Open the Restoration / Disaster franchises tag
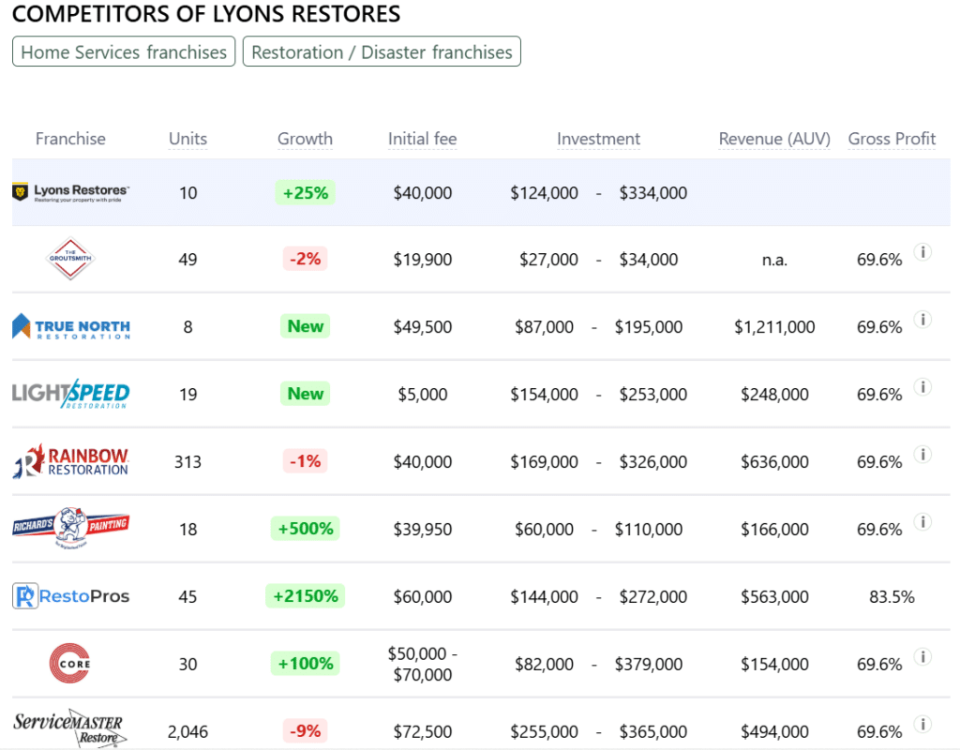The height and width of the screenshot is (750, 960). pyautogui.click(x=382, y=52)
